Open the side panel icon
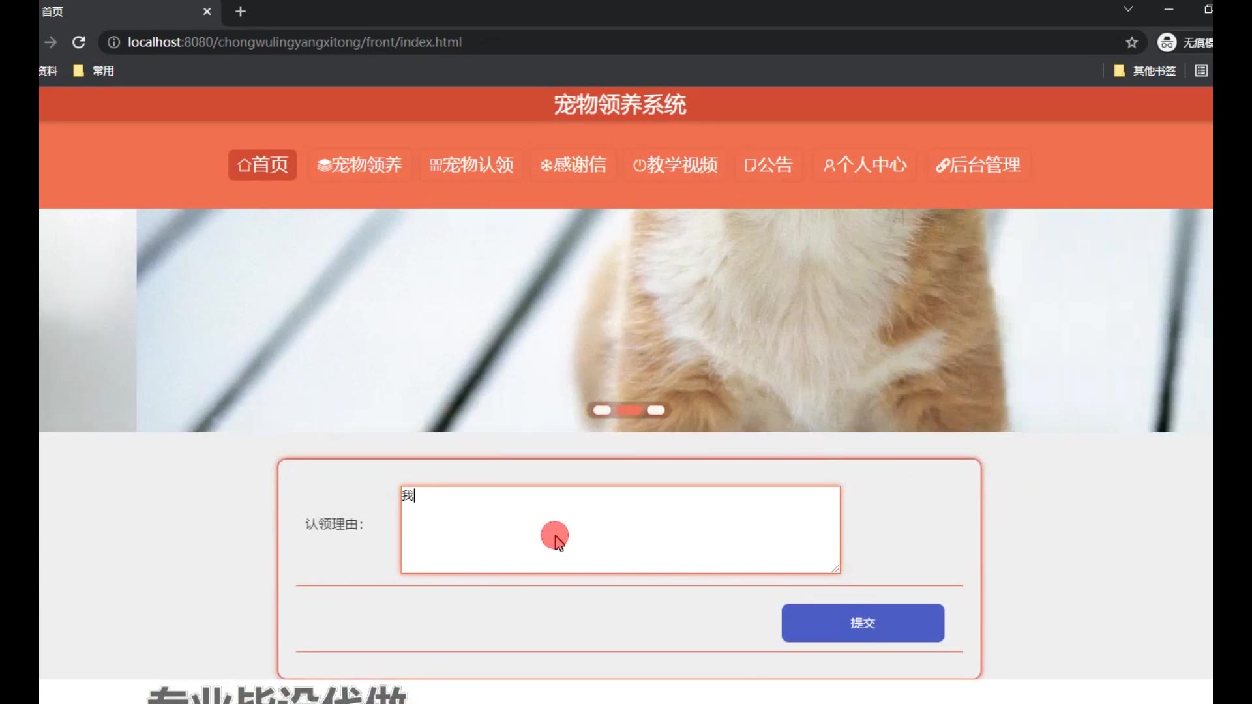 (1201, 70)
